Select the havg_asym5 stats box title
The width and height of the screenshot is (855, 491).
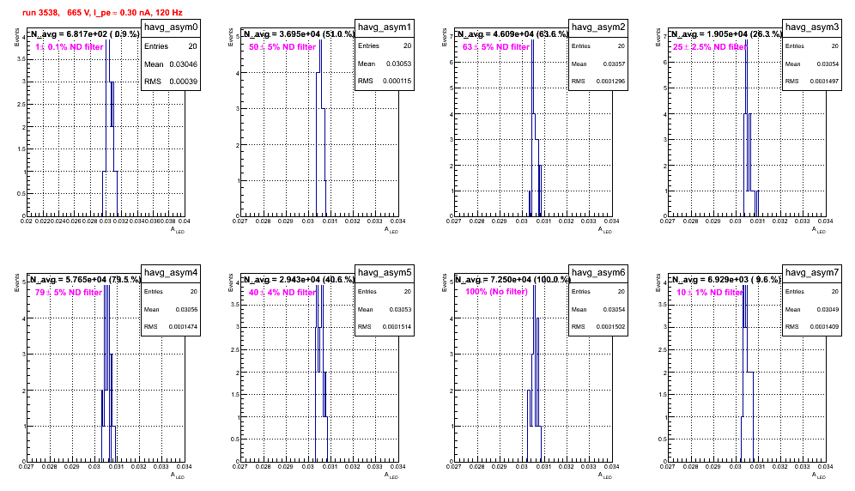[x=385, y=272]
